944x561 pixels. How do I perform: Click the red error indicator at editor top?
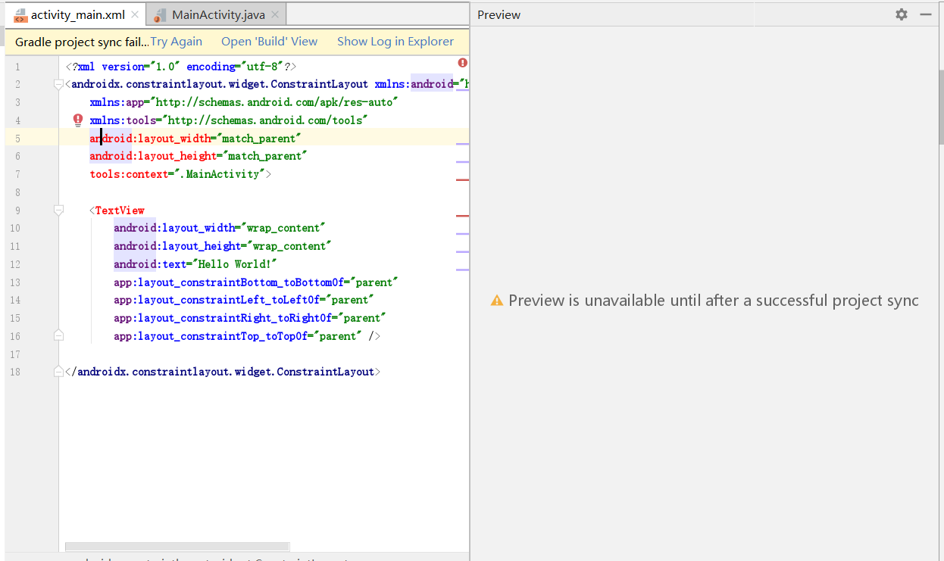pyautogui.click(x=462, y=63)
